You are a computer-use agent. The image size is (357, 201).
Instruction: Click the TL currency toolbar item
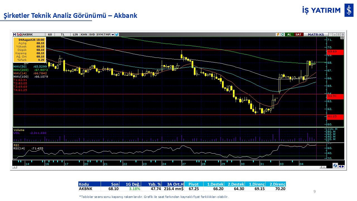(63, 34)
